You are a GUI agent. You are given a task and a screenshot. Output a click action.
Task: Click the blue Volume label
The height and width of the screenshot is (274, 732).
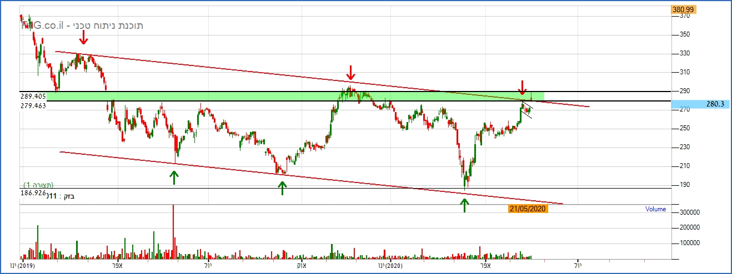point(655,209)
